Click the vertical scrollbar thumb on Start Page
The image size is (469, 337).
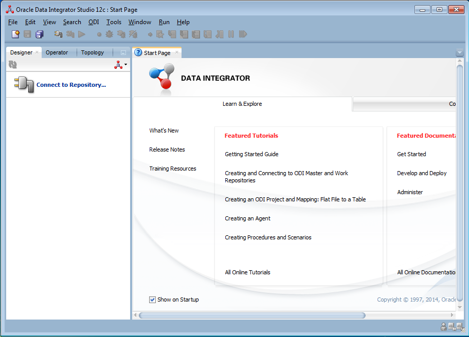click(460, 182)
